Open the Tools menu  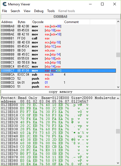click(51, 11)
